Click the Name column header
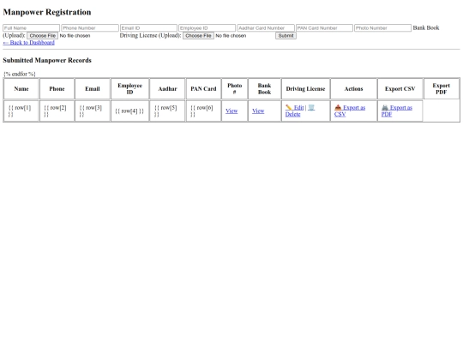The height and width of the screenshot is (347, 463). [x=21, y=89]
